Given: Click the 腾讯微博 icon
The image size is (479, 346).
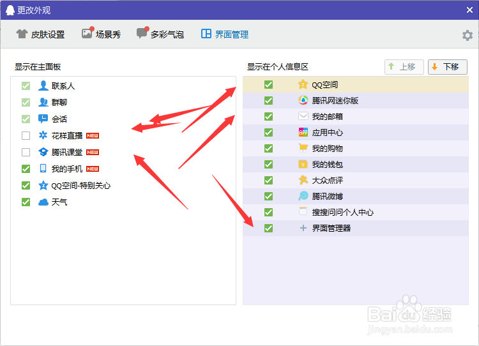Looking at the screenshot, I should click(303, 196).
